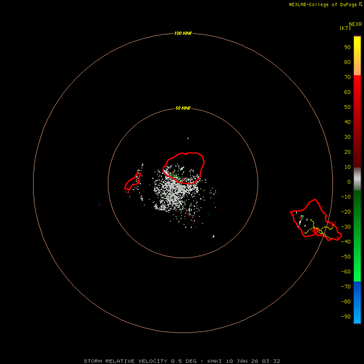Click the gray zero-velocity segment of color bar
This screenshot has width=364, height=364.
pos(357,179)
